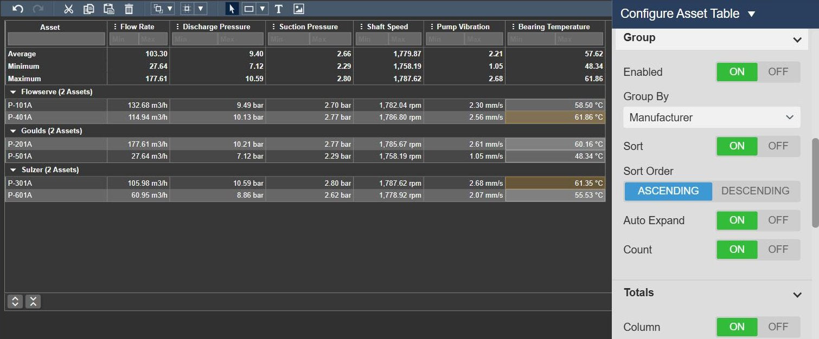This screenshot has width=819, height=339.
Task: Select the insert image tool
Action: [x=298, y=9]
